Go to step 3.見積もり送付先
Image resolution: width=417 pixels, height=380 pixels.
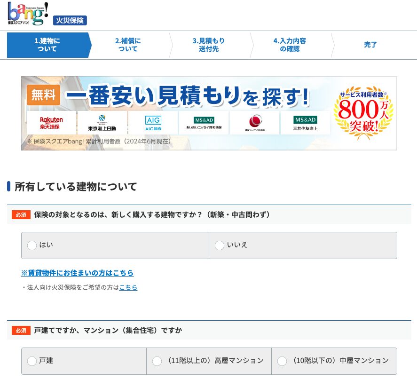click(x=209, y=45)
